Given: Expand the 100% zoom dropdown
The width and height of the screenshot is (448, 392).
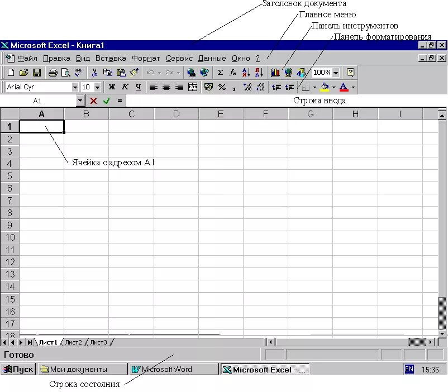Looking at the screenshot, I should click(336, 73).
